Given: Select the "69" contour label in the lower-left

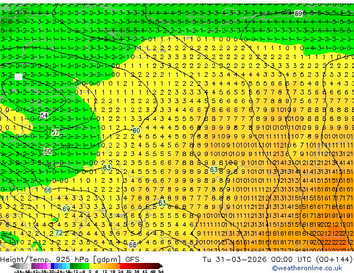Looking at the screenshot, I should [x=66, y=209].
